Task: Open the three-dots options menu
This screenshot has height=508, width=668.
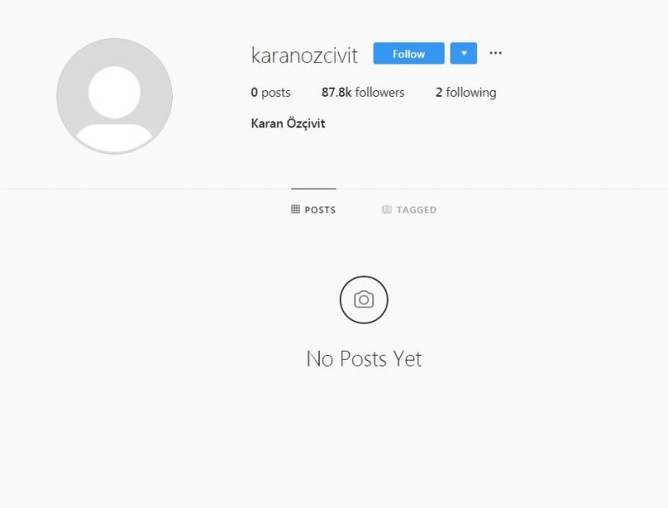Action: point(495,53)
